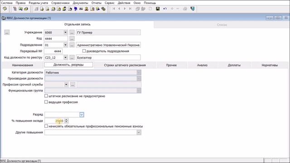Click '...' button for 'Профессия срочной службы'
The image size is (290, 163).
(x=72, y=85)
